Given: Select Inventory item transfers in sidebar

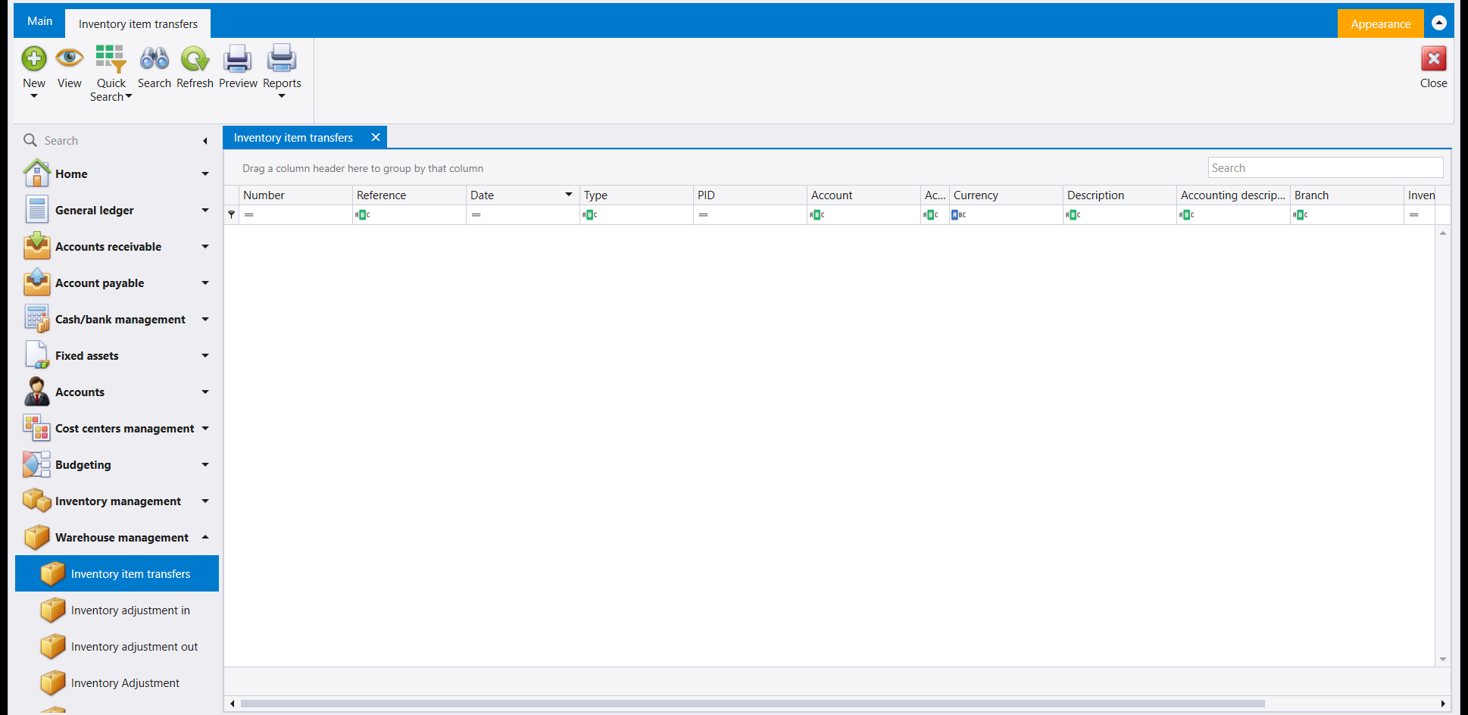Looking at the screenshot, I should pyautogui.click(x=117, y=573).
